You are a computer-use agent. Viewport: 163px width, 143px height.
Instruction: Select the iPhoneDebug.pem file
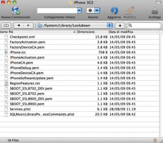(x=24, y=68)
